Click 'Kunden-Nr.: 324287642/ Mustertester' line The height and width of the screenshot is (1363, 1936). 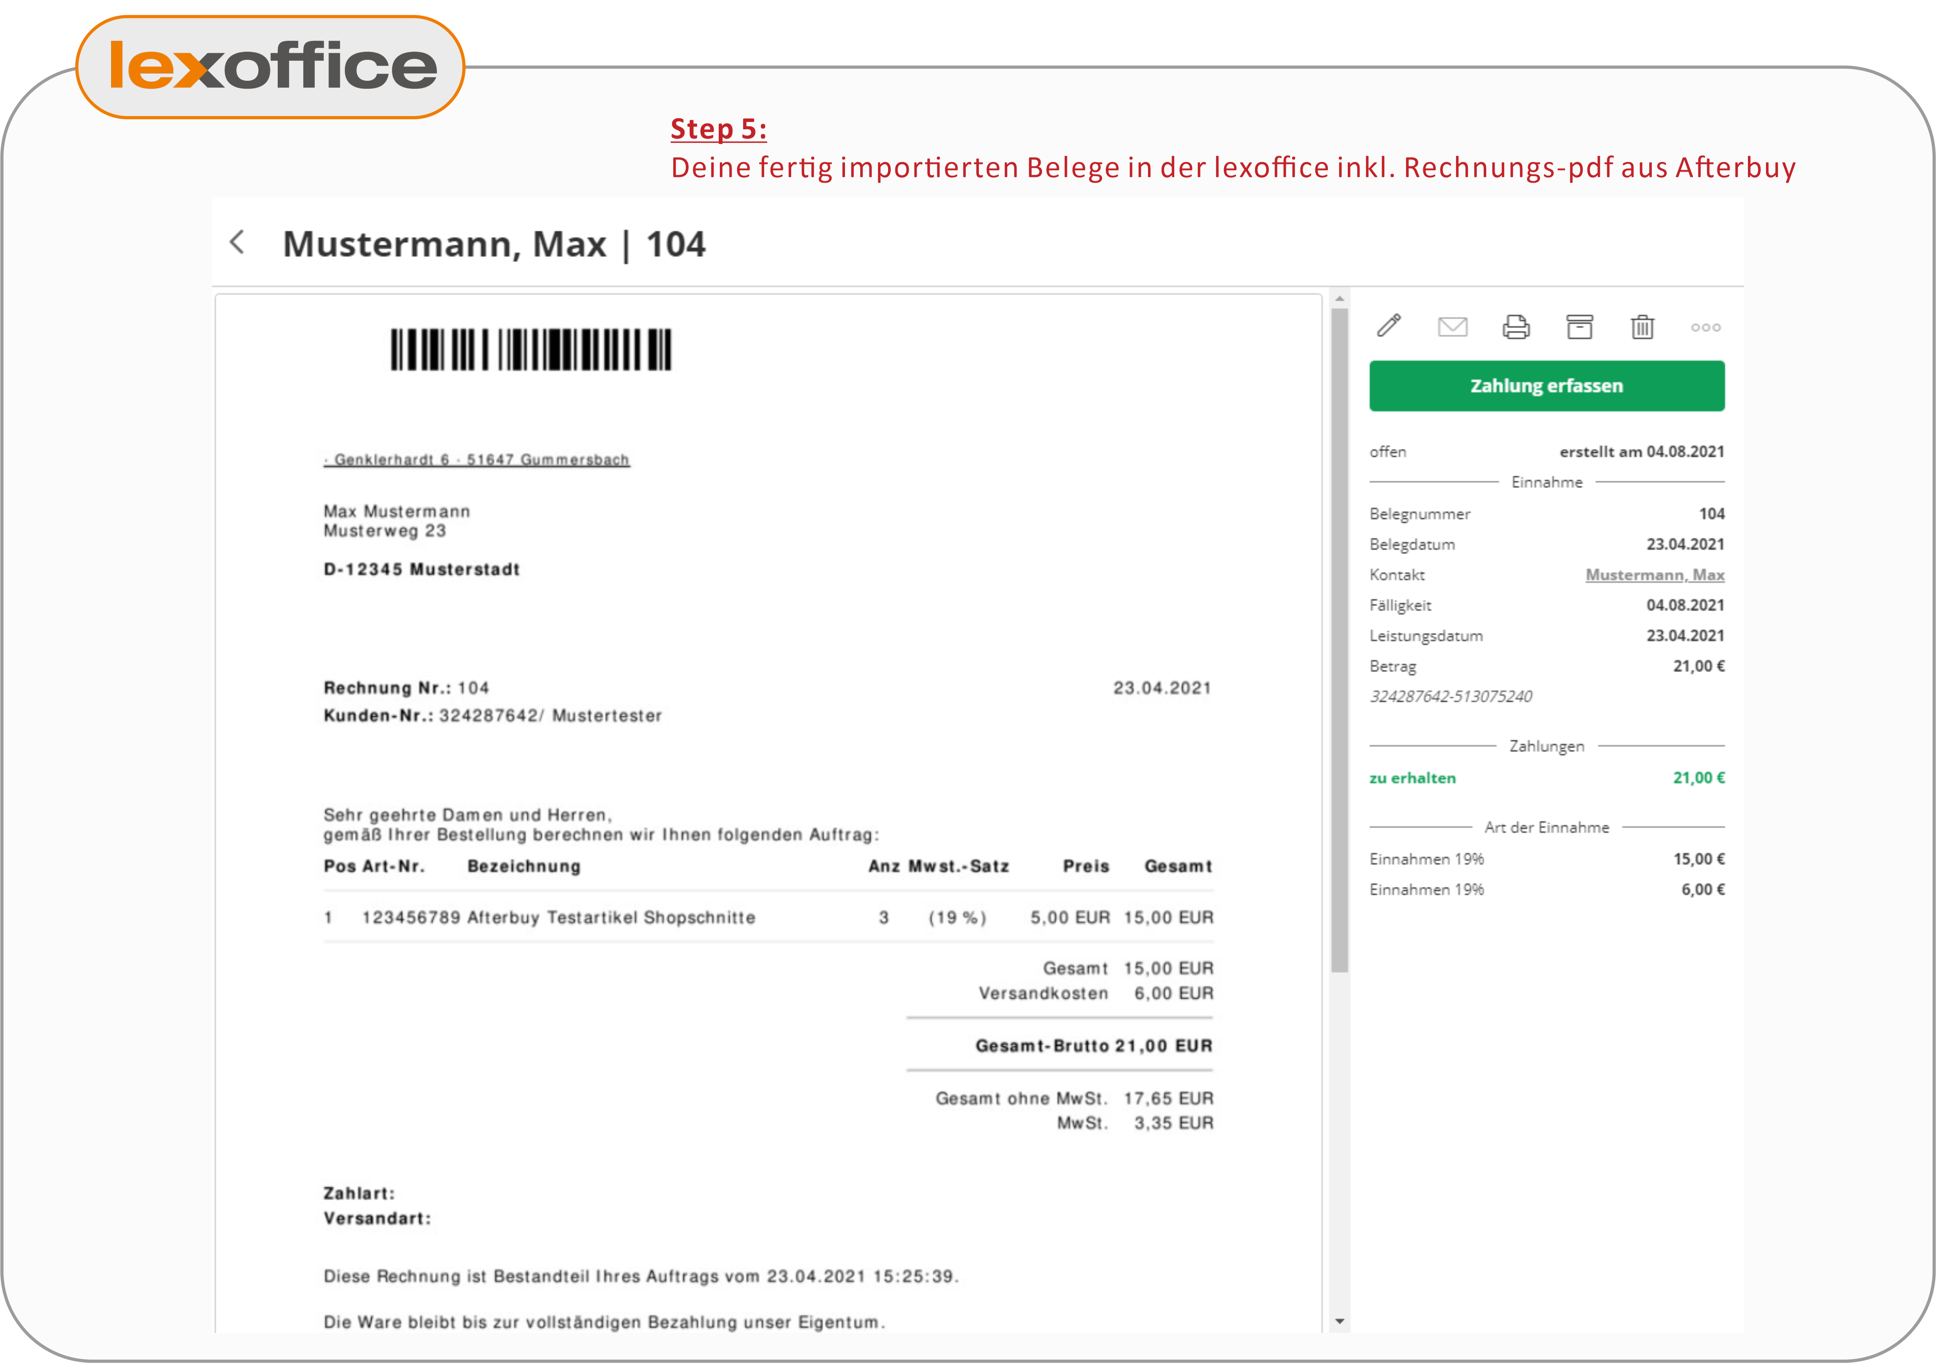tap(492, 715)
